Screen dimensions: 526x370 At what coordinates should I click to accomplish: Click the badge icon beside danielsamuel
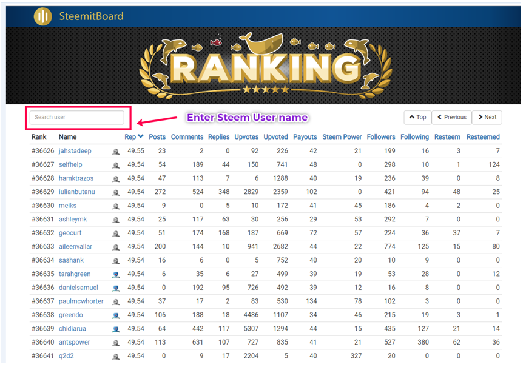coord(116,288)
